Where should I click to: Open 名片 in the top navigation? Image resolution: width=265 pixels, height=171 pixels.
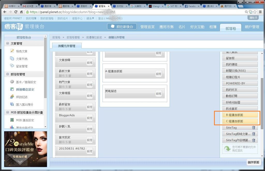click(x=182, y=27)
